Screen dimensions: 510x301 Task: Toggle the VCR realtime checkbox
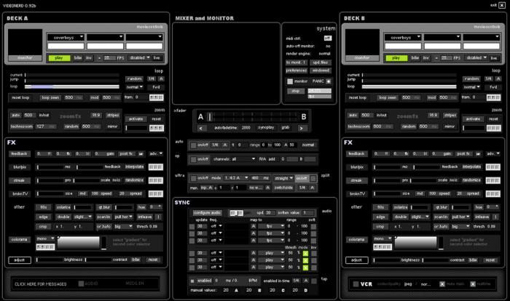pos(473,284)
